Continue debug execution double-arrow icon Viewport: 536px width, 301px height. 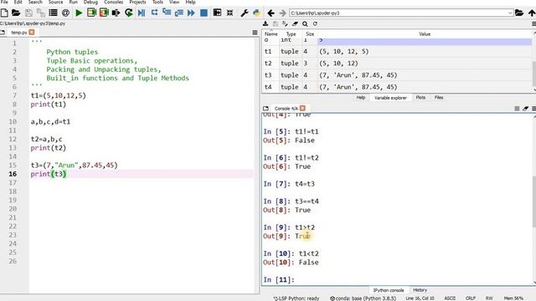191,13
